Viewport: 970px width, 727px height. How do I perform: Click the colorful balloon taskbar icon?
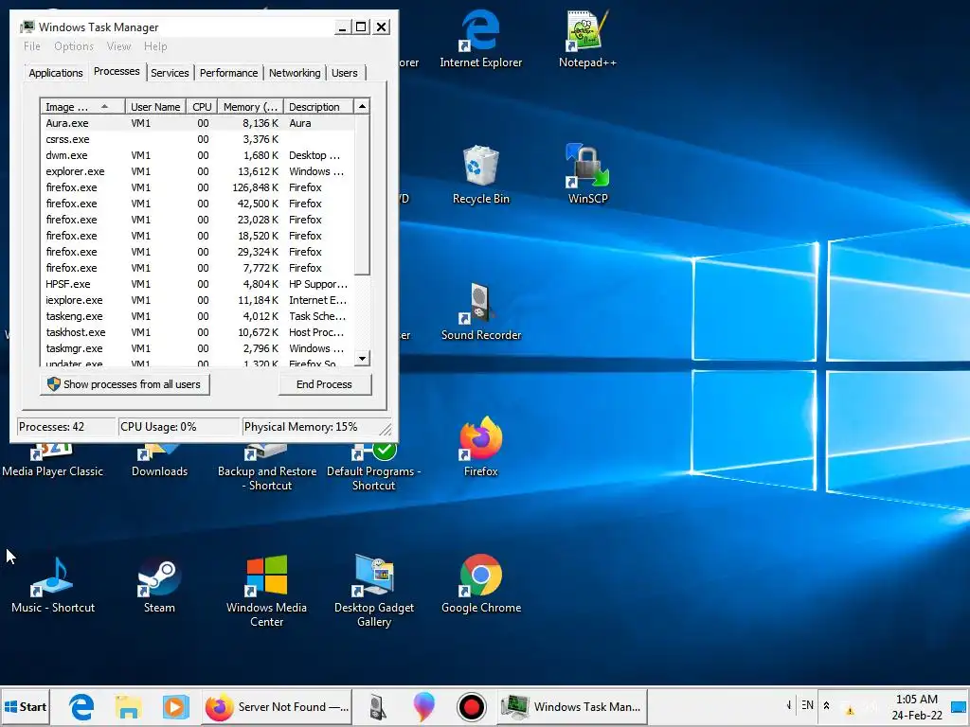[x=423, y=706]
